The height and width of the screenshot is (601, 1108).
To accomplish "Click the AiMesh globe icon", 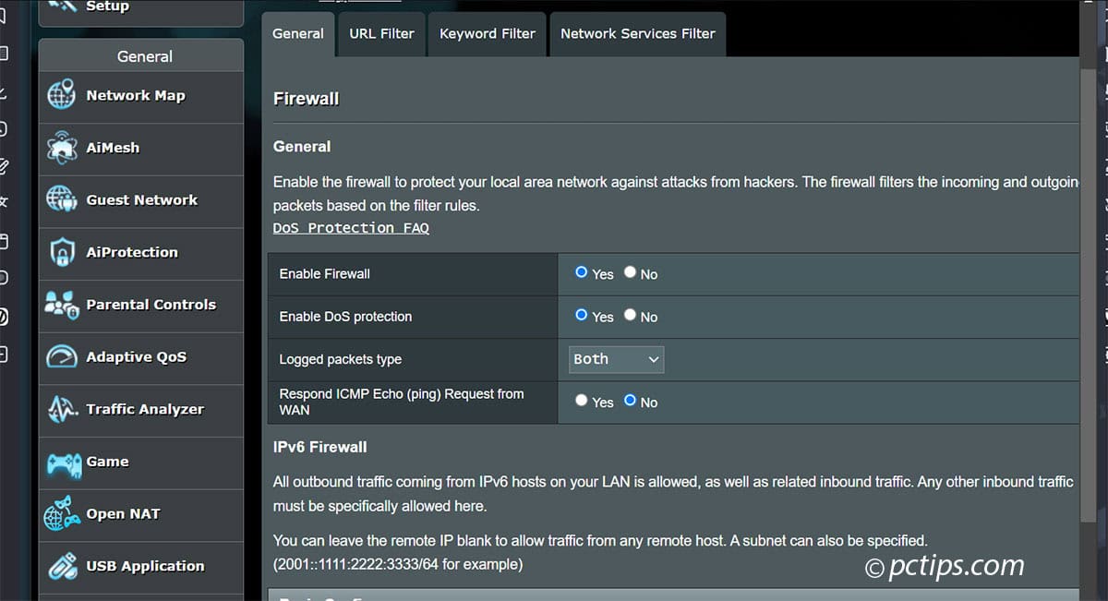I will click(63, 148).
